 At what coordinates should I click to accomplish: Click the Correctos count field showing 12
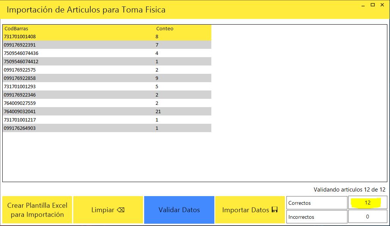click(x=367, y=203)
